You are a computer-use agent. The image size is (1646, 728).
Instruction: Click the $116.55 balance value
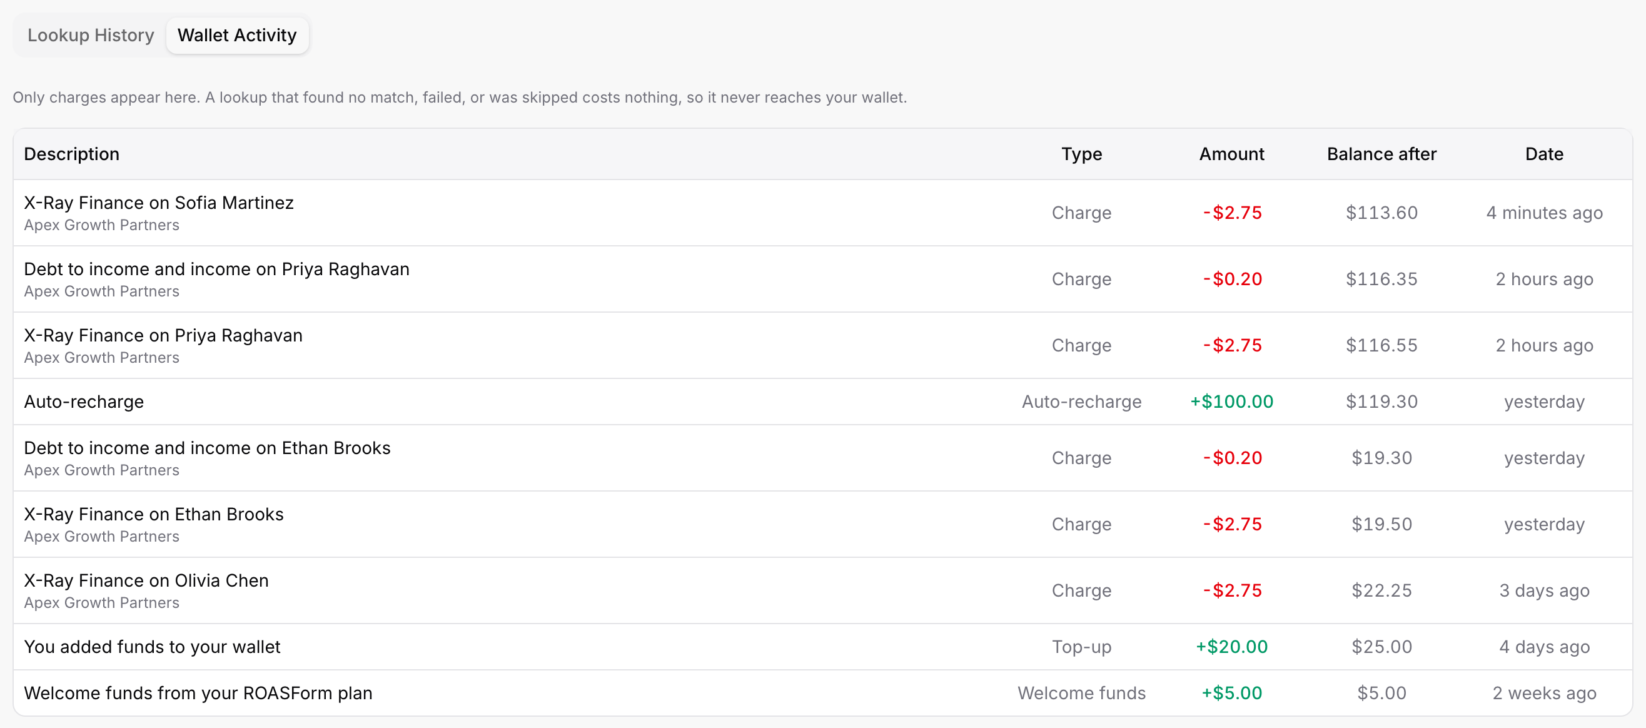[1381, 346]
